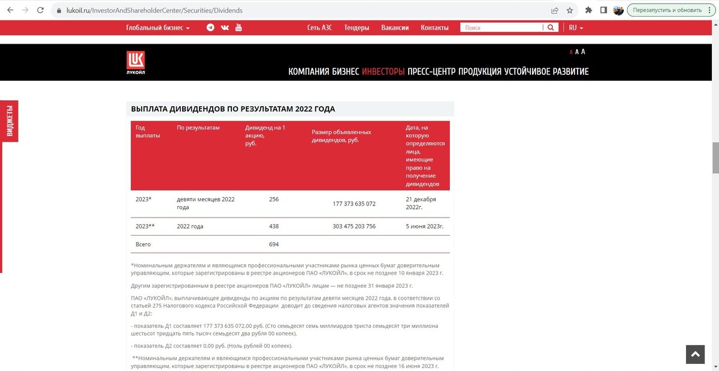Open Lukoil's YouTube channel icon
Viewport: 719px width, 371px height.
238,27
